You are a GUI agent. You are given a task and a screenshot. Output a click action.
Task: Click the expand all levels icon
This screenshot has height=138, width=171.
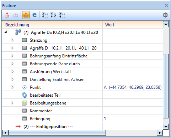(62, 15)
